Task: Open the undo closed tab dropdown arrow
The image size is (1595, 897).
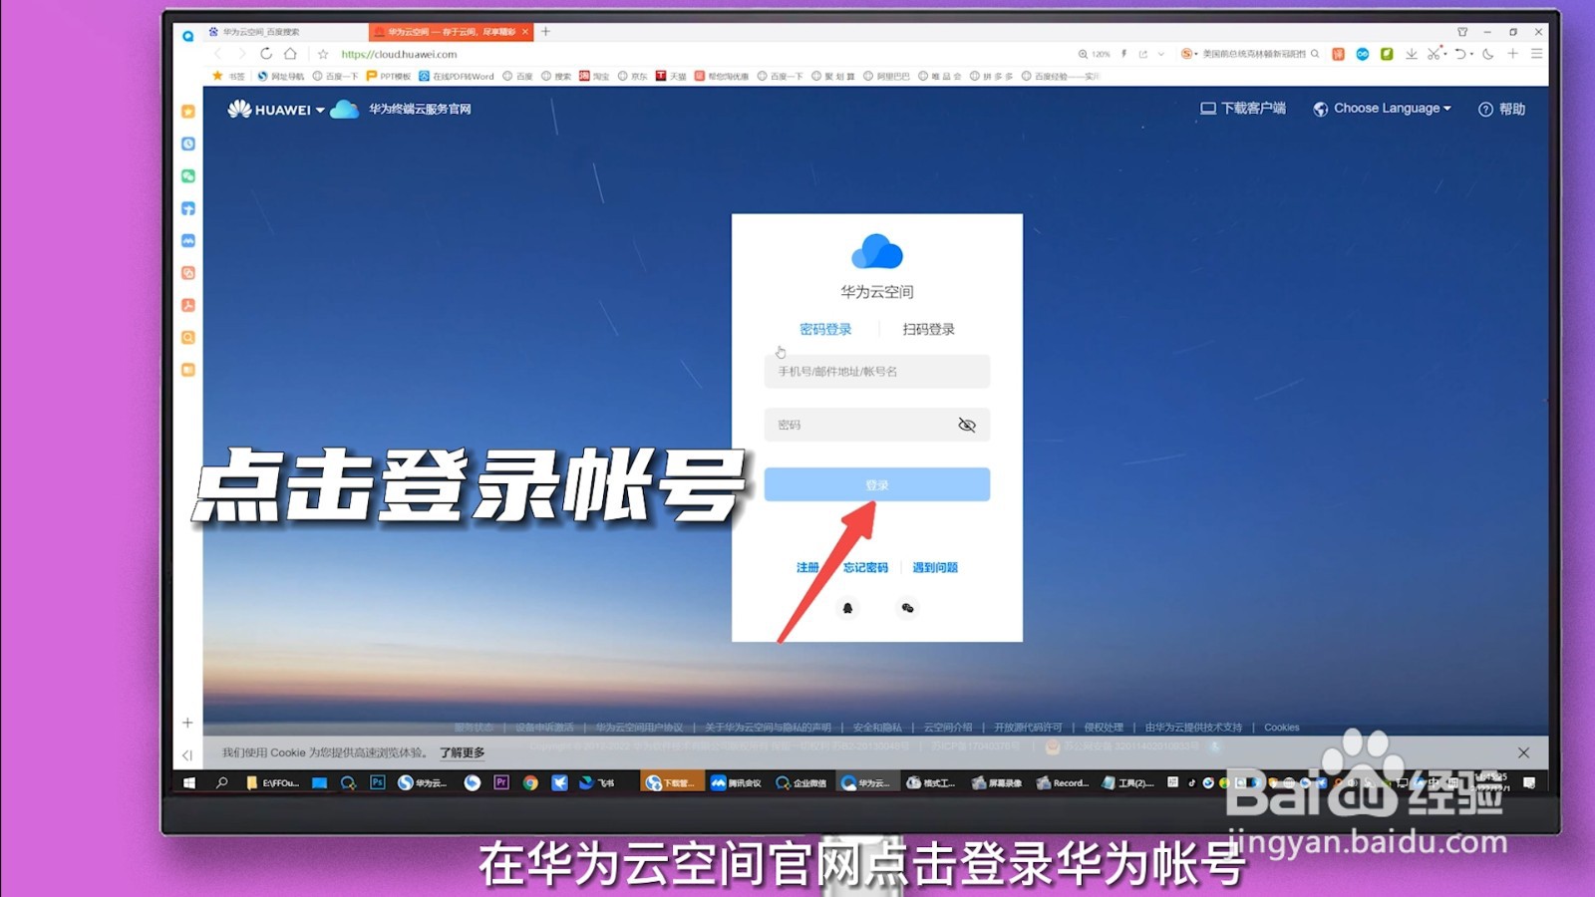Action: (x=1471, y=54)
